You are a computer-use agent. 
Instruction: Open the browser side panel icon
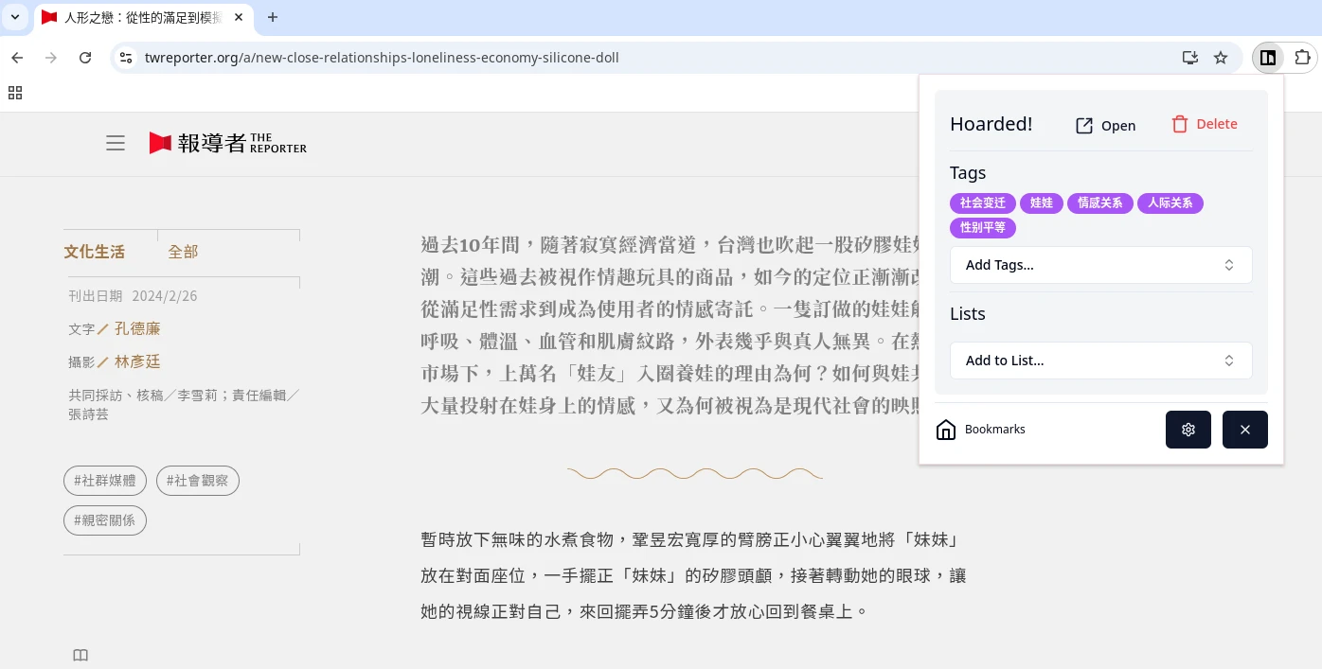click(x=1268, y=58)
